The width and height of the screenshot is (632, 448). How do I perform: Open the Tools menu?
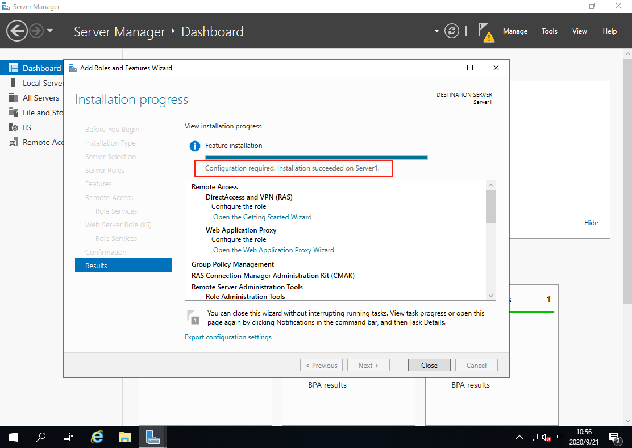click(549, 31)
